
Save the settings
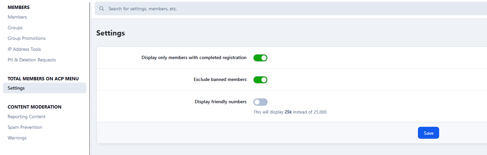click(429, 133)
